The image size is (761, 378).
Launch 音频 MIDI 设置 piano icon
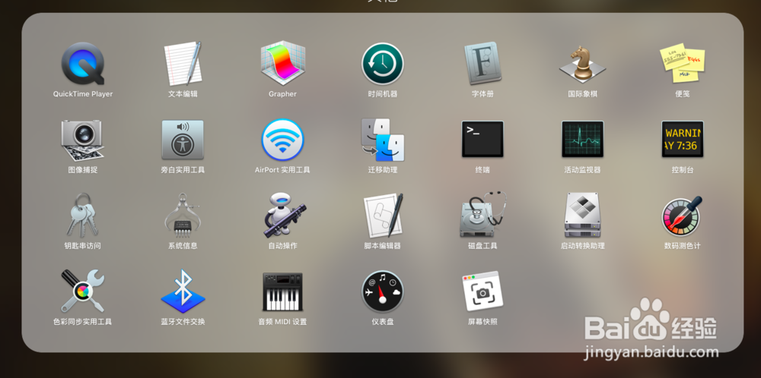point(282,291)
